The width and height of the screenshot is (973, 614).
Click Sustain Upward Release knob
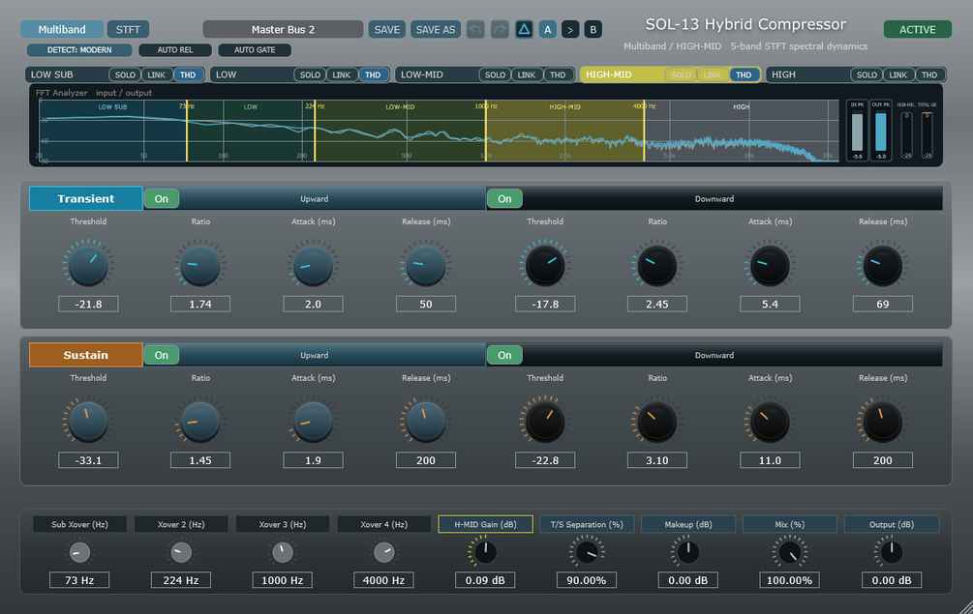click(x=426, y=422)
